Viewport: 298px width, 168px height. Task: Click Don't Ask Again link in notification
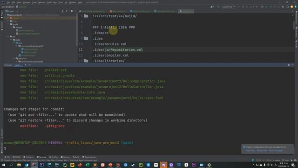[x=276, y=151]
